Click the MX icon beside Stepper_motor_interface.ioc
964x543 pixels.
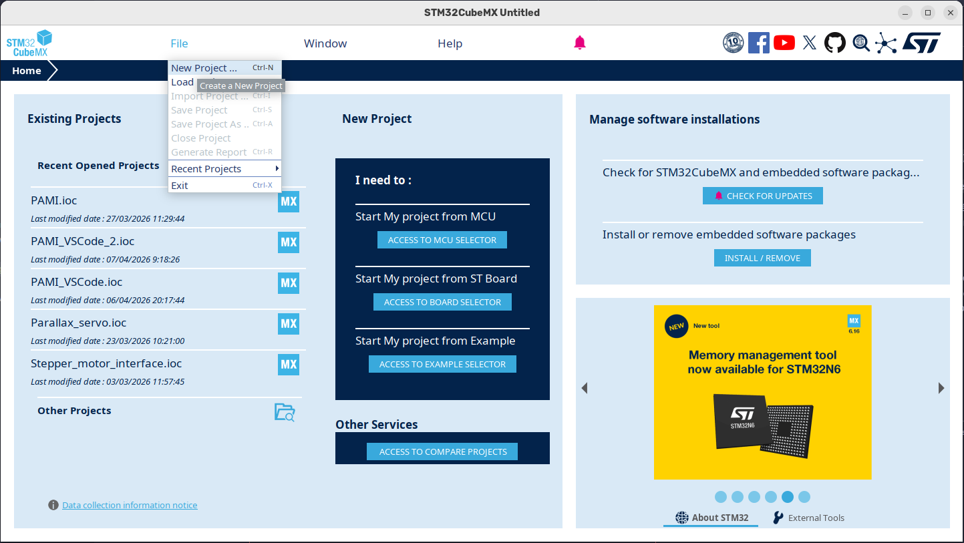pyautogui.click(x=289, y=365)
